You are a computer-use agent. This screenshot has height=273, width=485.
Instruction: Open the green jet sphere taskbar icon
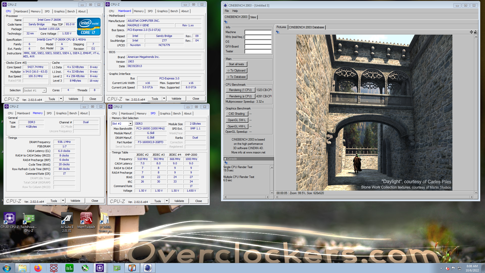[85, 268]
